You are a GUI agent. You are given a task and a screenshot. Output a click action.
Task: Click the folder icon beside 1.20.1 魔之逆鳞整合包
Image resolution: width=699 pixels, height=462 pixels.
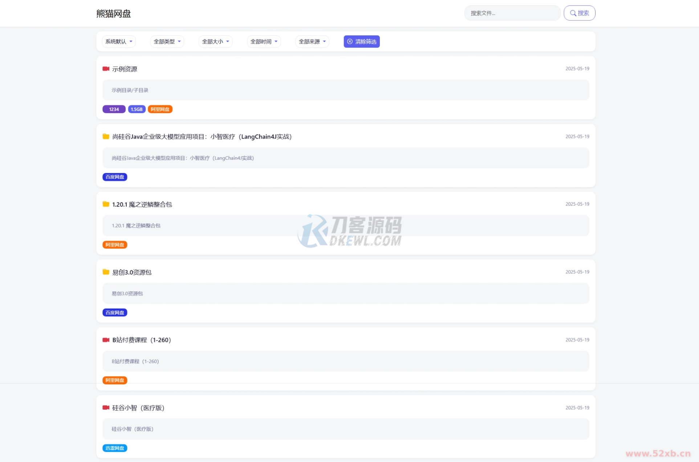(x=106, y=204)
